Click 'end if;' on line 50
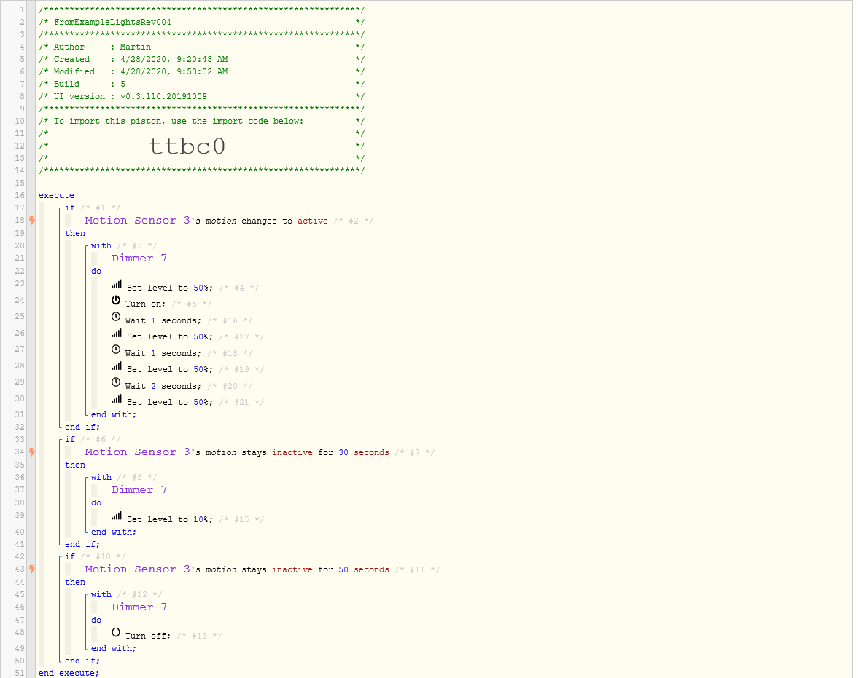The width and height of the screenshot is (859, 678). (82, 661)
